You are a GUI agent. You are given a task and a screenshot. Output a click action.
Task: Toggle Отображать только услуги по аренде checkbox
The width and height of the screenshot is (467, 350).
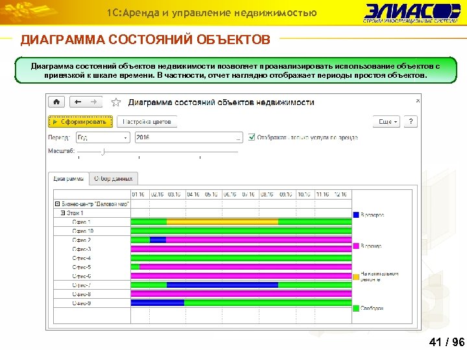click(252, 137)
